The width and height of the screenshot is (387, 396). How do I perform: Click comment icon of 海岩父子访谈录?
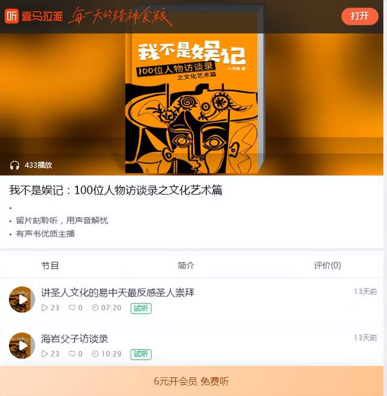click(x=72, y=354)
